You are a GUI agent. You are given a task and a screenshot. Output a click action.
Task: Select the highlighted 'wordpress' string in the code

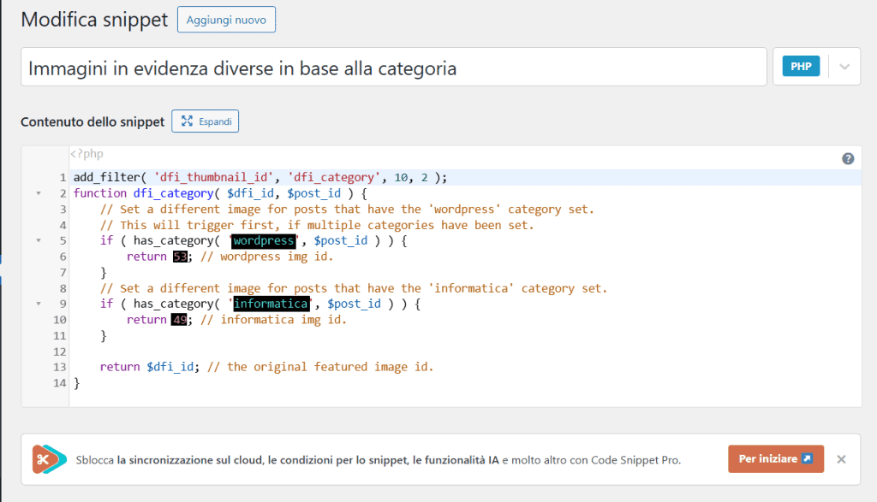263,240
